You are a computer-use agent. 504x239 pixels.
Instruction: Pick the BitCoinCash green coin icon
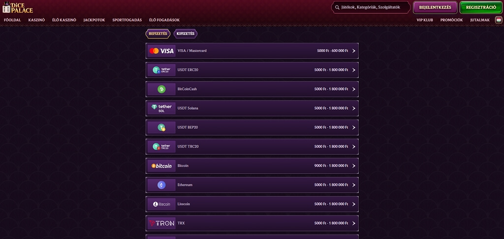coord(161,89)
